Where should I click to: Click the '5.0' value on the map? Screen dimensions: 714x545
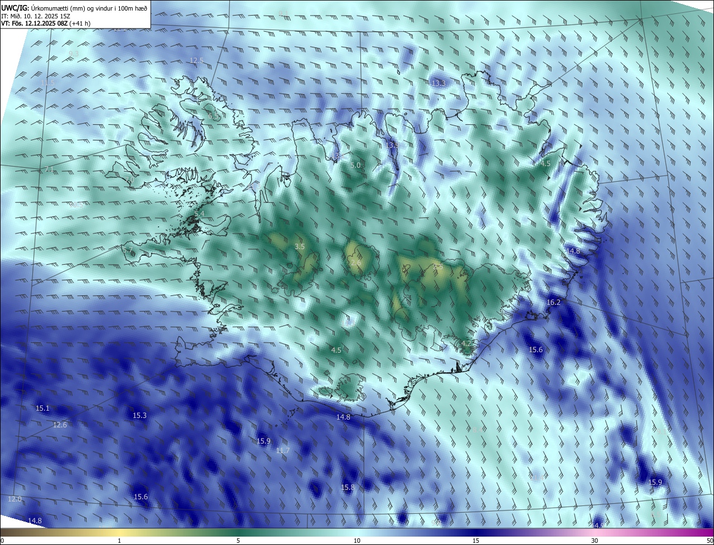pyautogui.click(x=355, y=166)
